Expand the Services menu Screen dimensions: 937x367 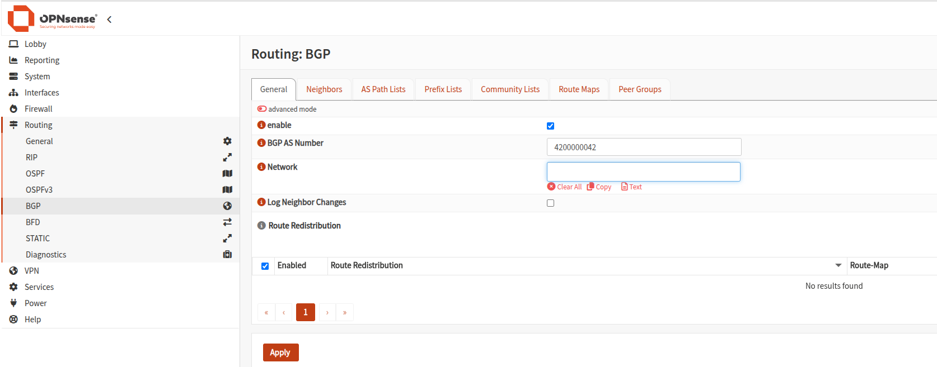pyautogui.click(x=120, y=287)
